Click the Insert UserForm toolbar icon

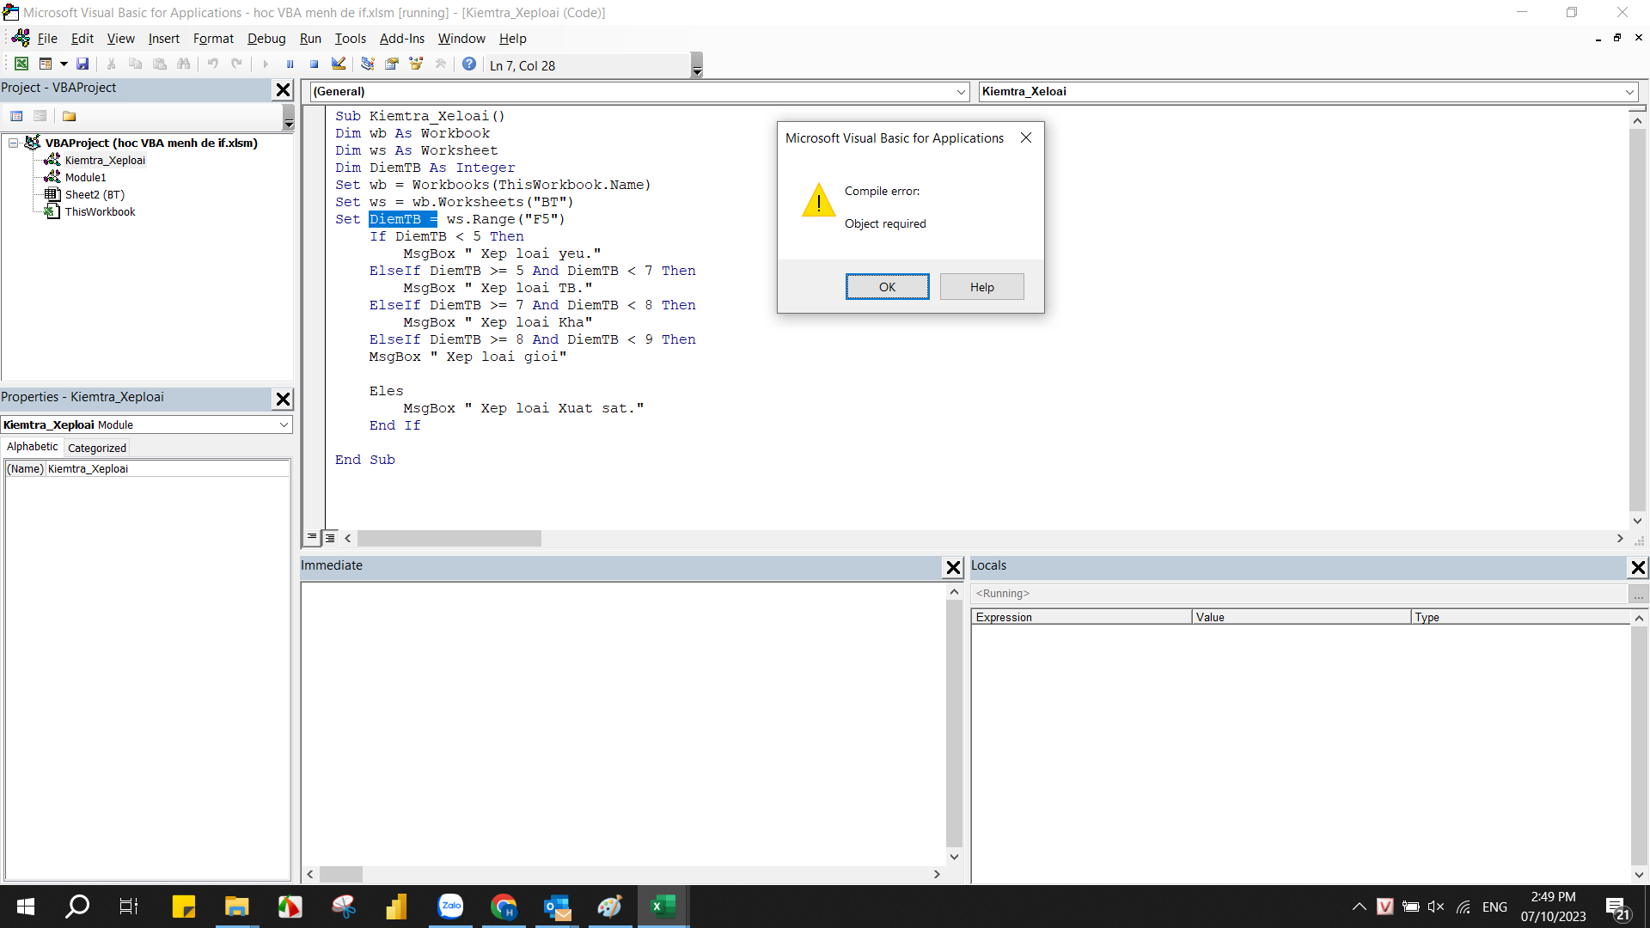point(46,64)
